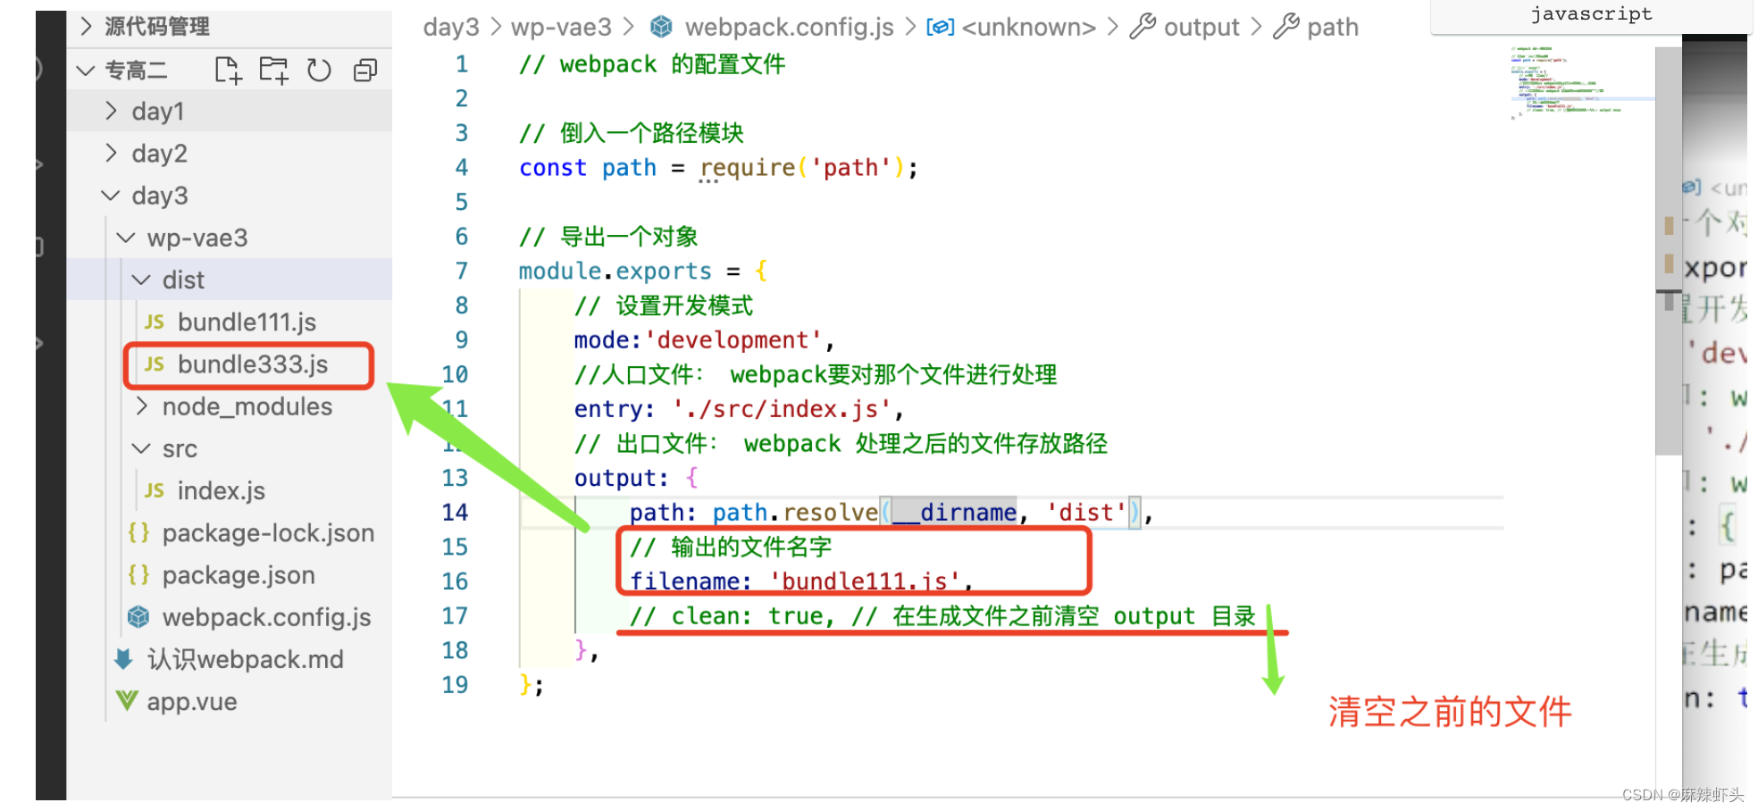Click line number 7 in the gutter

(461, 271)
